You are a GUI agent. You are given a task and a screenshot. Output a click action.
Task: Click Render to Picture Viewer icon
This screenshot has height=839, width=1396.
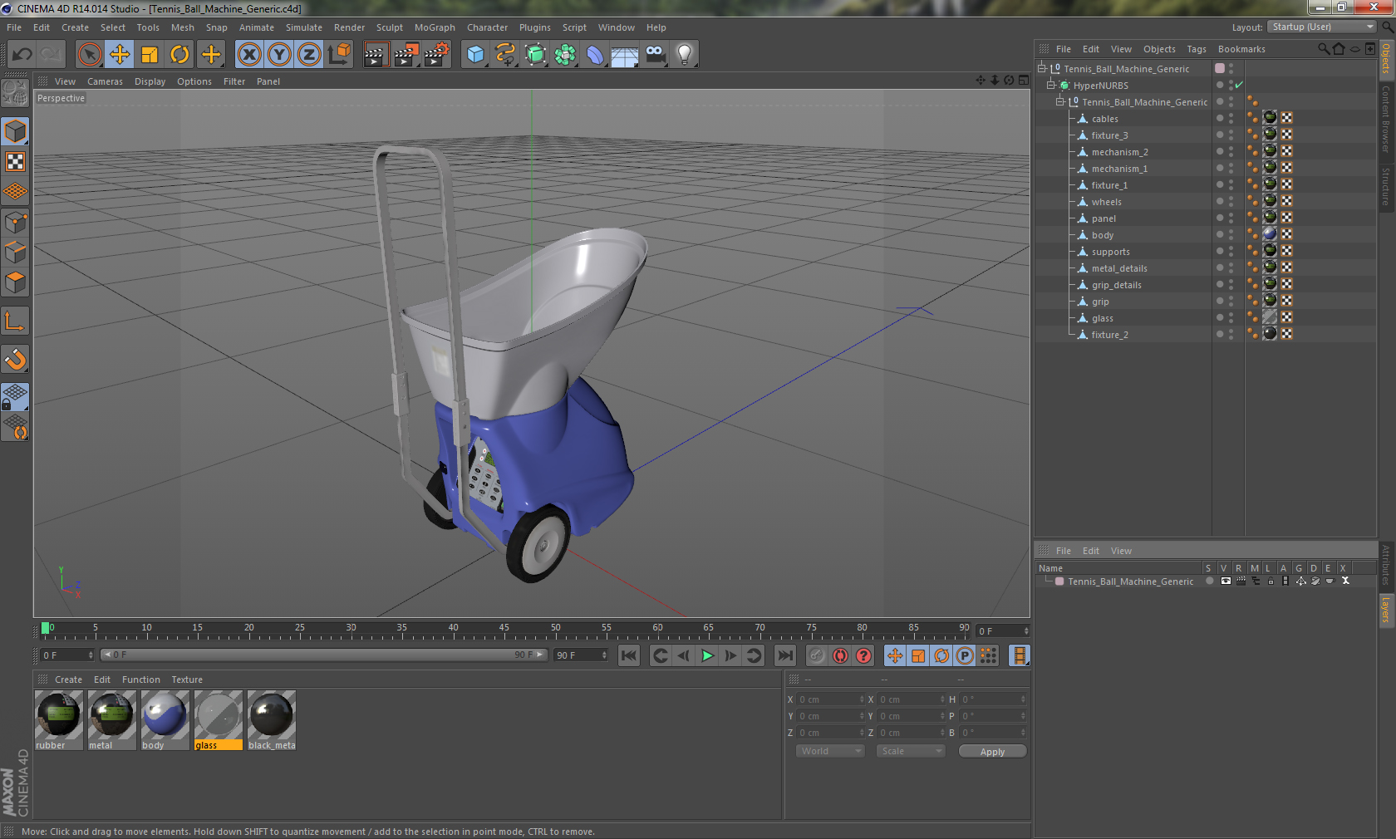tap(406, 55)
